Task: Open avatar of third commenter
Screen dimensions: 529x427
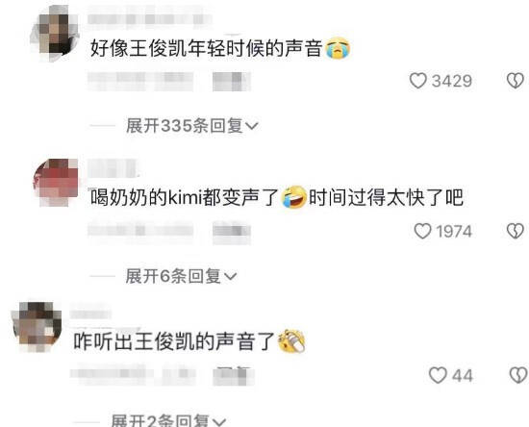Action: point(38,327)
